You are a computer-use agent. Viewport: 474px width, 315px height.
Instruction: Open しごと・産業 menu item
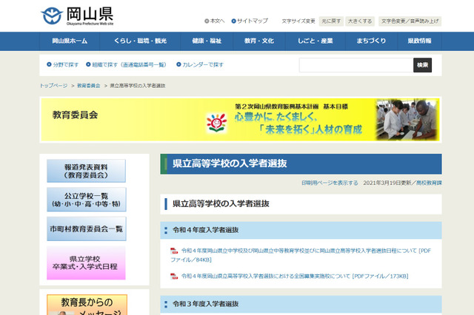tap(316, 41)
